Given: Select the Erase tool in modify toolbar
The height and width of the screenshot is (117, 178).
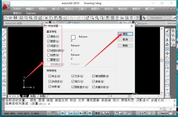Looking at the screenshot, I should click(x=167, y=31).
